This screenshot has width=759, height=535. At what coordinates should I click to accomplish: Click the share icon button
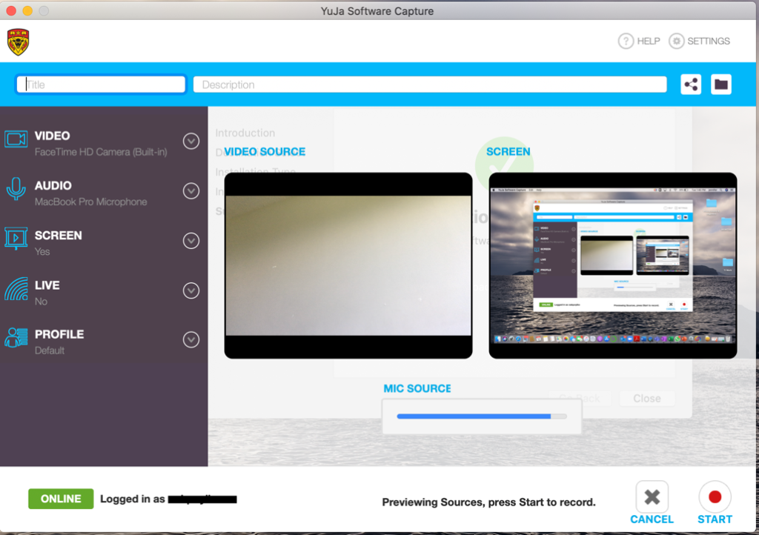click(x=691, y=84)
